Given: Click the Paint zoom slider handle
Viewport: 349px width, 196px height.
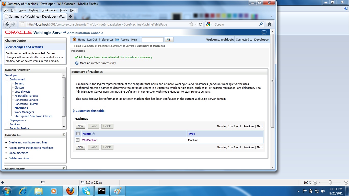Looking at the screenshot, I should [x=330, y=182].
